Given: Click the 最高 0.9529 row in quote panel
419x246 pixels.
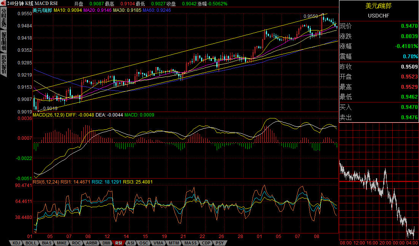Looking at the screenshot, I should pos(379,87).
